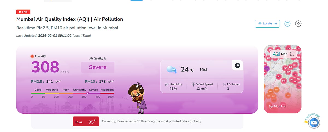The width and height of the screenshot is (328, 132).
Task: Click the 177 orange map marker
Action: point(276,90)
